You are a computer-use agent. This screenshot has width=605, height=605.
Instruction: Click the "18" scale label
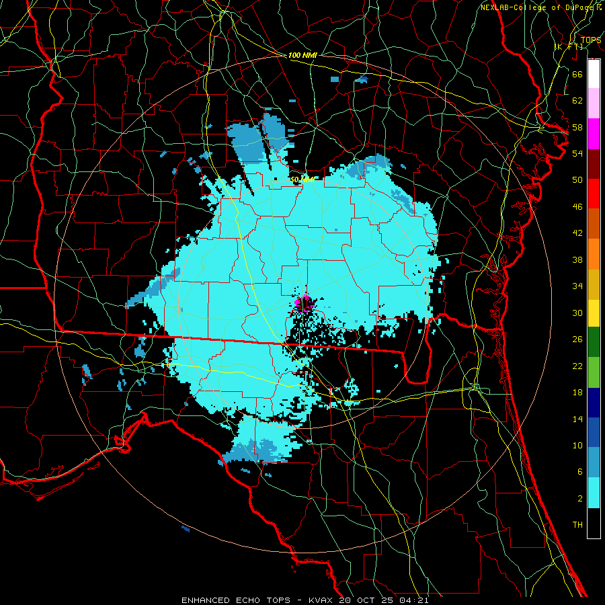coord(577,393)
